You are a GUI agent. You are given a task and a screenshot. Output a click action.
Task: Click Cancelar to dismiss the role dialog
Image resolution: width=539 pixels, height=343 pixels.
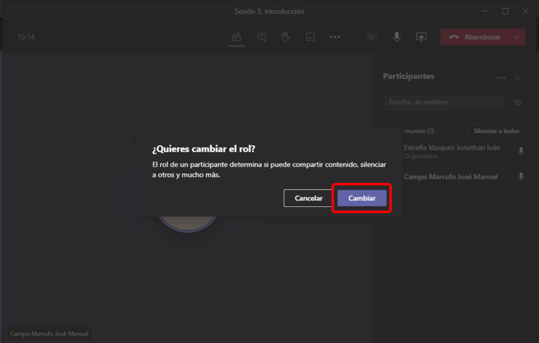308,198
